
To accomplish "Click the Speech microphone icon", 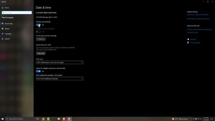I will coord(2,39).
